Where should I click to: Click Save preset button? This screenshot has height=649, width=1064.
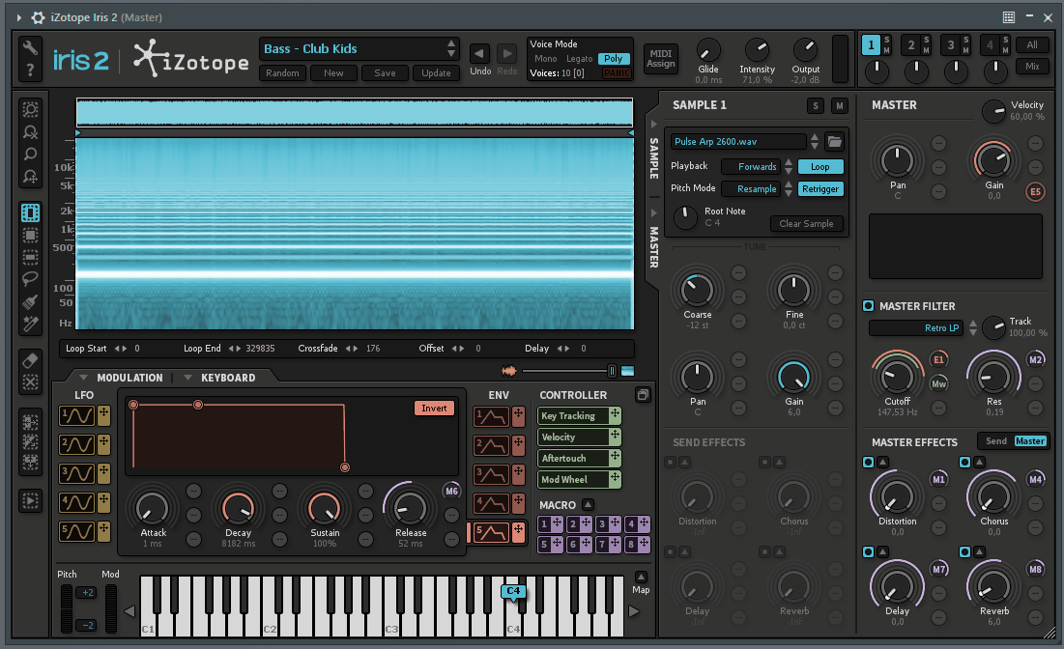385,72
